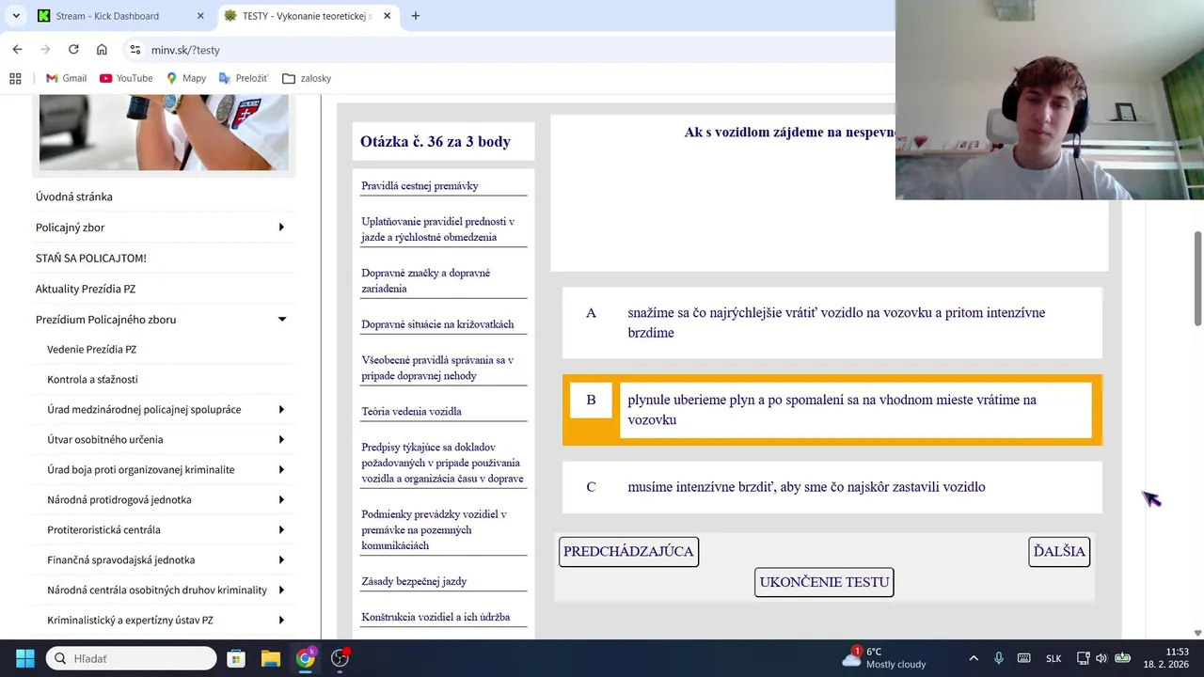This screenshot has height=677, width=1204.
Task: Open Preložiť bookmark
Action: [x=244, y=78]
